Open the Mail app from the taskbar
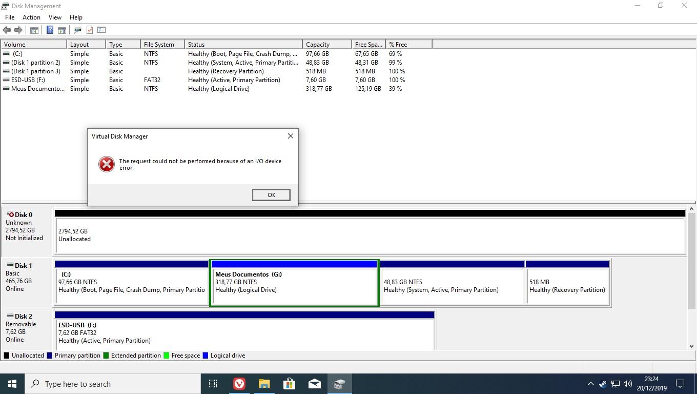 pos(314,384)
